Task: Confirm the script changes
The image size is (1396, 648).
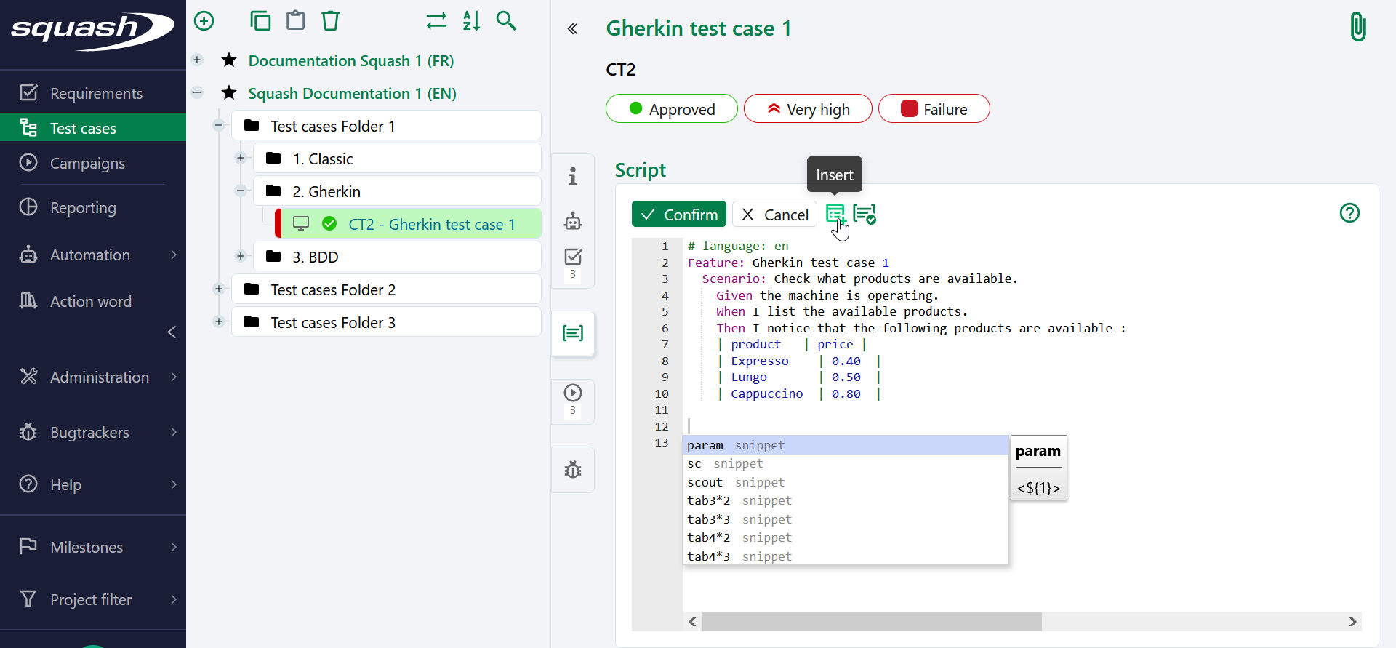Action: click(678, 215)
